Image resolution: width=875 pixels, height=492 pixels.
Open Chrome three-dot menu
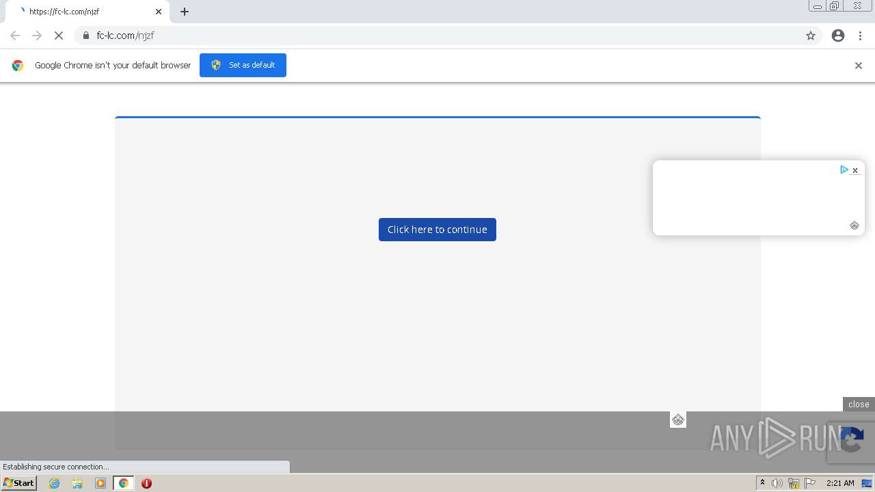point(860,36)
